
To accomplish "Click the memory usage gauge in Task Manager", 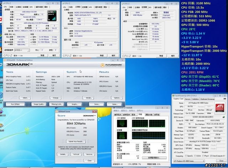I will 122,135.
